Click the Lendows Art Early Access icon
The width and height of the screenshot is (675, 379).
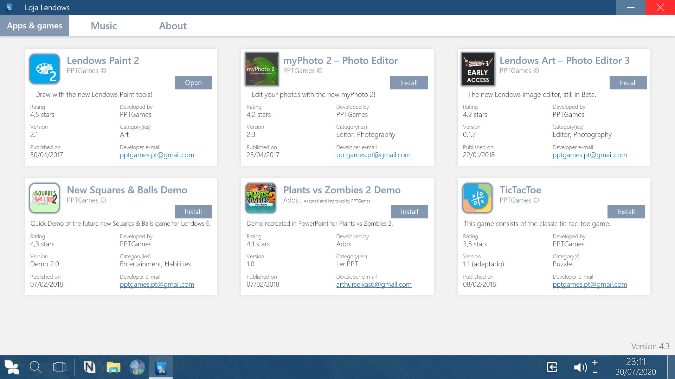point(478,69)
